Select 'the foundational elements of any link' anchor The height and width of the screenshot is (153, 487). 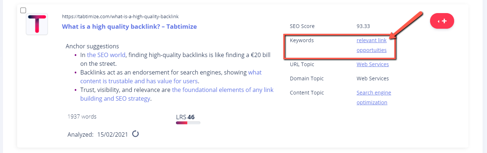tap(177, 94)
